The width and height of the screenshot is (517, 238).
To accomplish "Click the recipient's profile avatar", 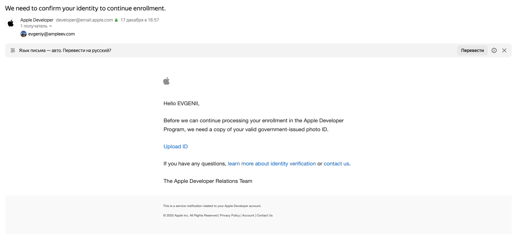I will pos(23,34).
